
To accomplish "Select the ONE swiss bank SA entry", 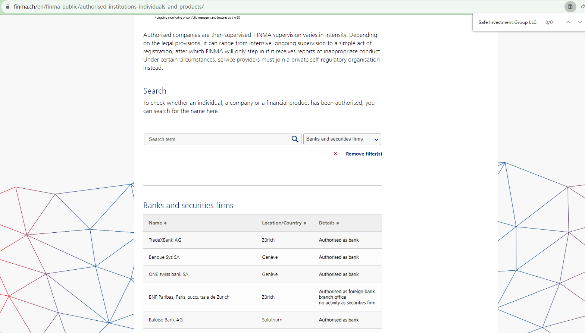I will pos(169,274).
